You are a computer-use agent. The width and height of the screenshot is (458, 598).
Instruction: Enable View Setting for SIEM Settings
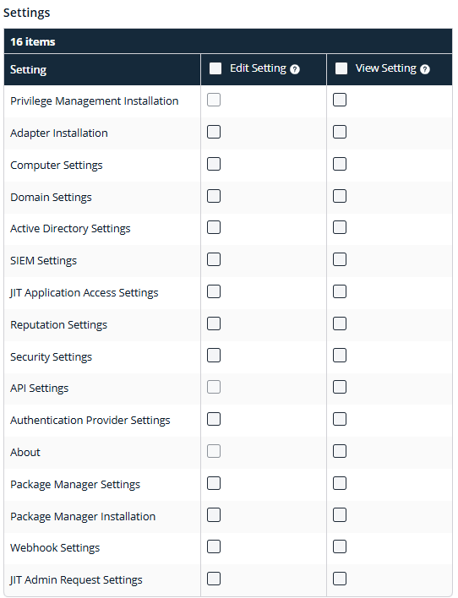[340, 259]
